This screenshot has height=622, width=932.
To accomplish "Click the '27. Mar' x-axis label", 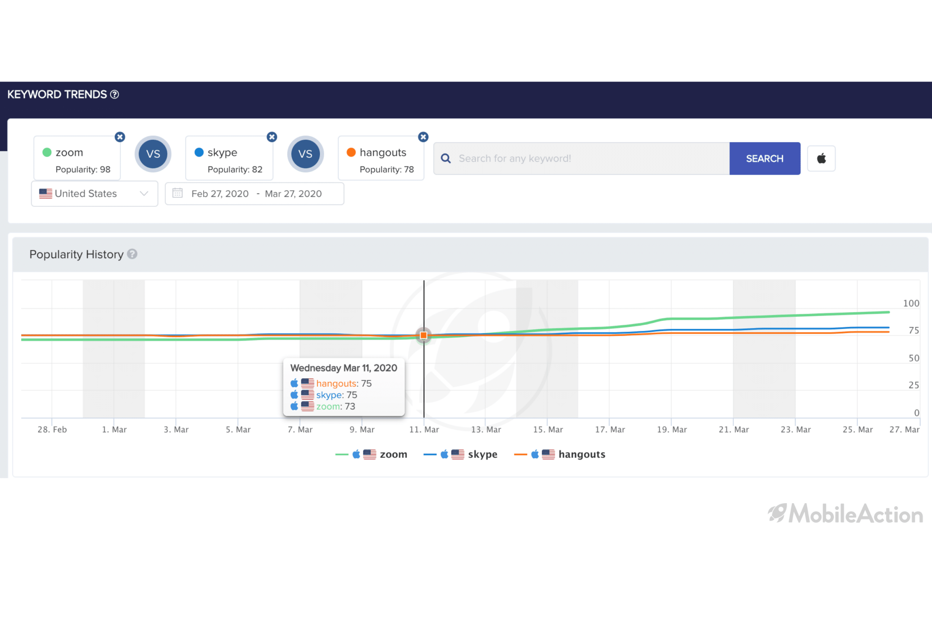I will [905, 430].
